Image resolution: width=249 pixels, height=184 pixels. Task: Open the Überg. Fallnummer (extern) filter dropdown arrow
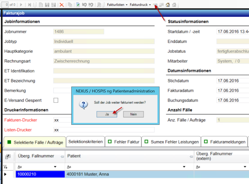[x=245, y=167]
